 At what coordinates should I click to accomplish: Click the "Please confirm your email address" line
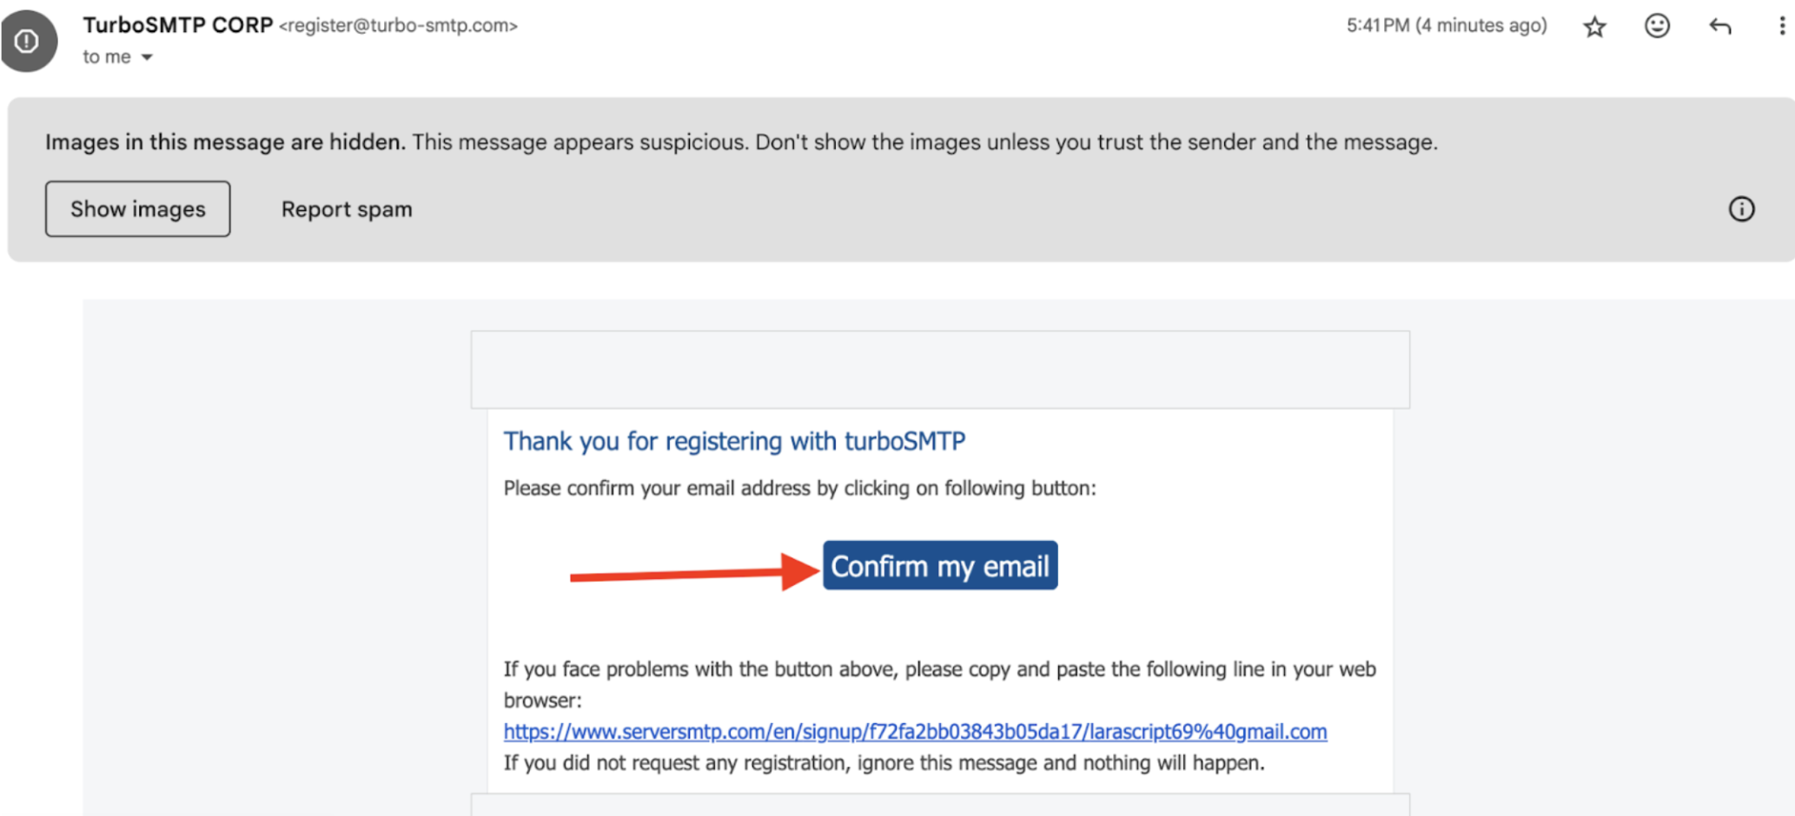[x=799, y=488]
